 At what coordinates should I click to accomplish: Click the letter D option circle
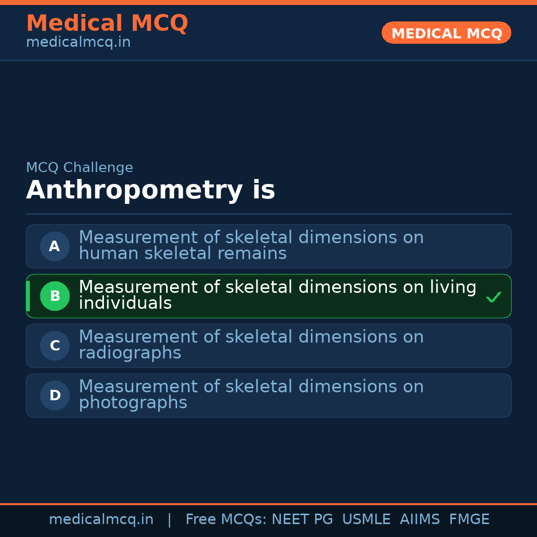[55, 395]
